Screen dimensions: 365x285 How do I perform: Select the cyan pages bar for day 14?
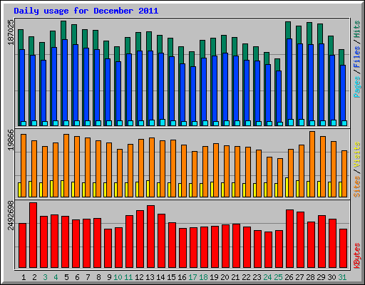(163, 123)
